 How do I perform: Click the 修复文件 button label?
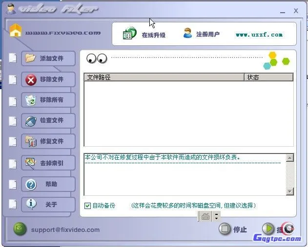coord(52,141)
